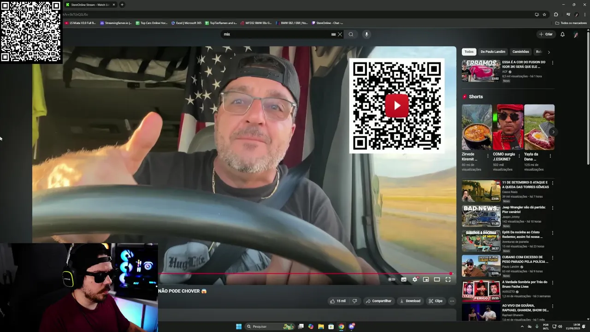Toggle subtitles in the video player

404,279
